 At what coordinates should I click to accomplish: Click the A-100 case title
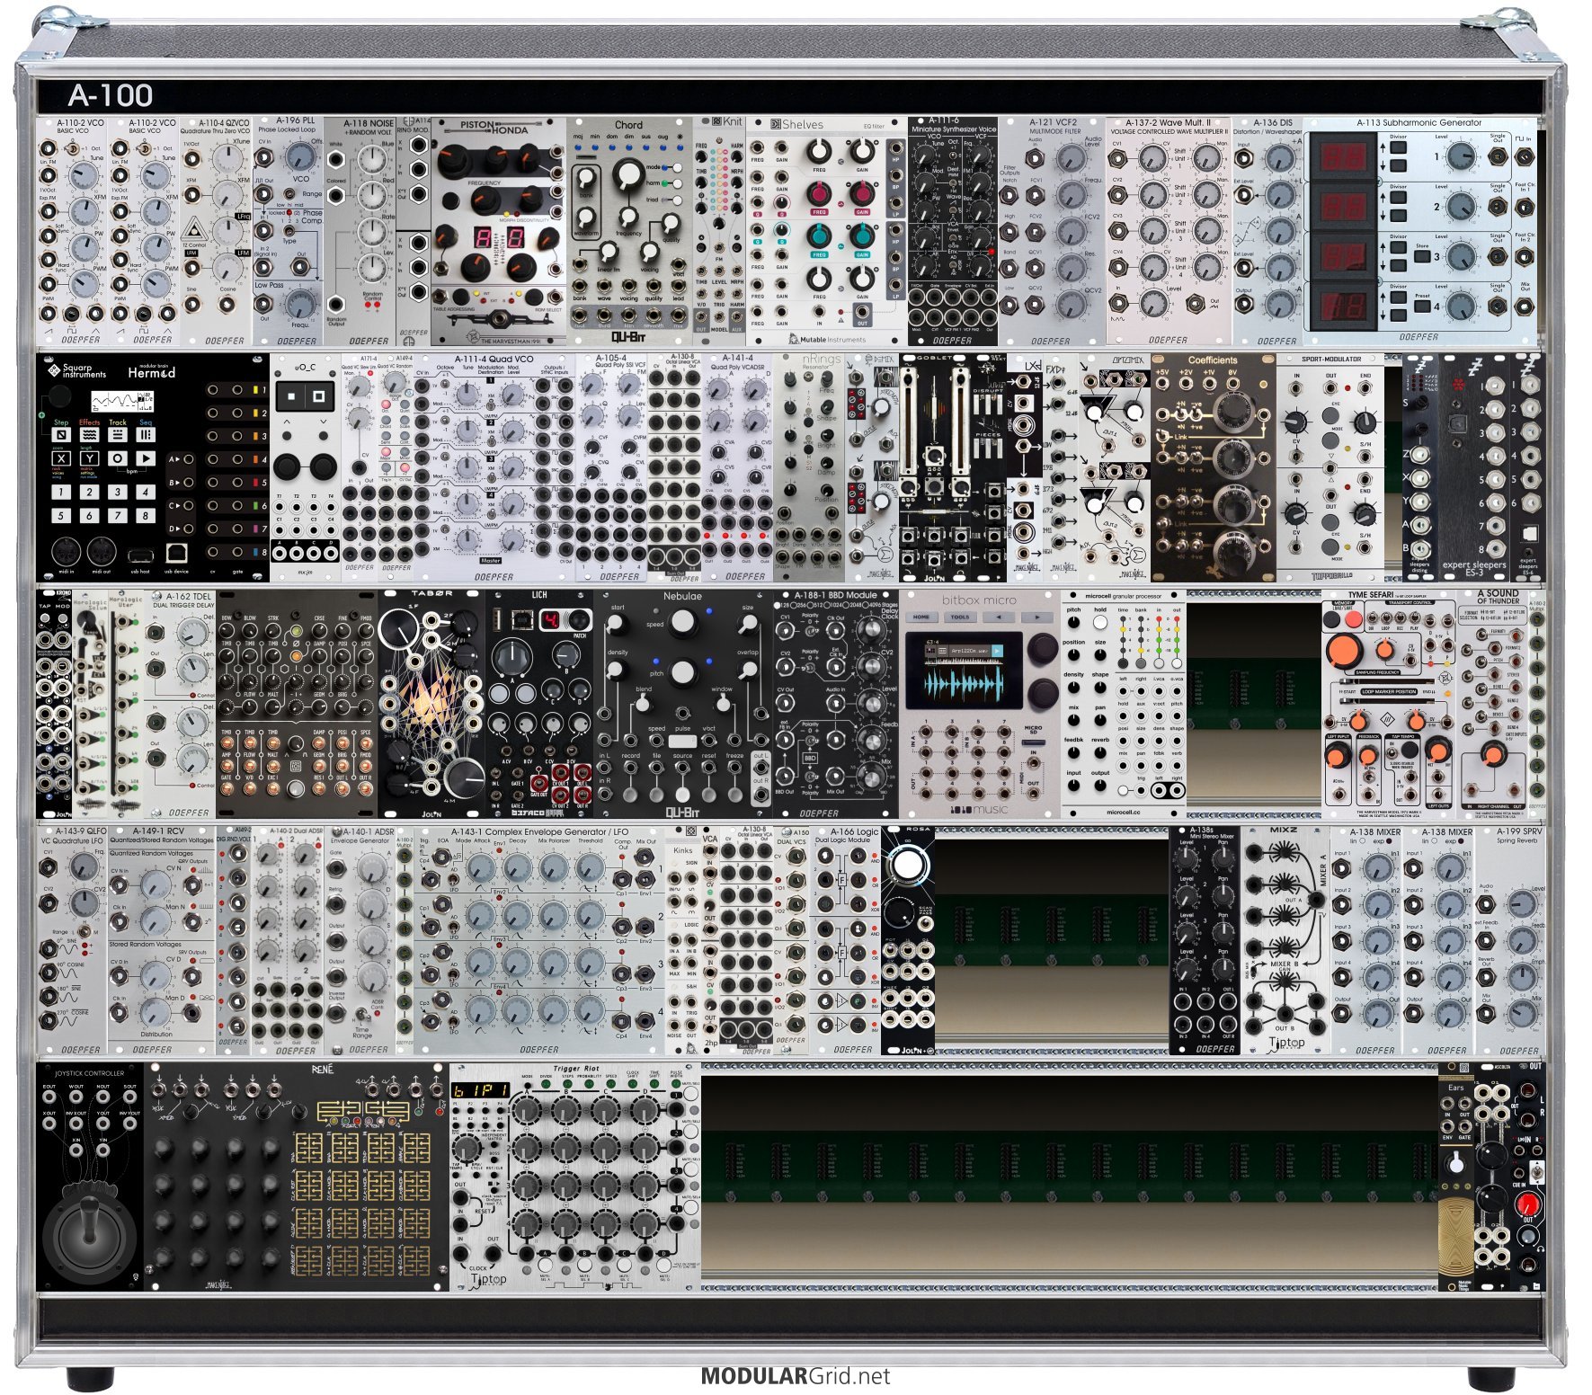coord(110,95)
